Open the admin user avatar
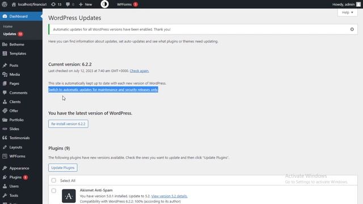The width and height of the screenshot is (363, 204). tap(358, 4)
